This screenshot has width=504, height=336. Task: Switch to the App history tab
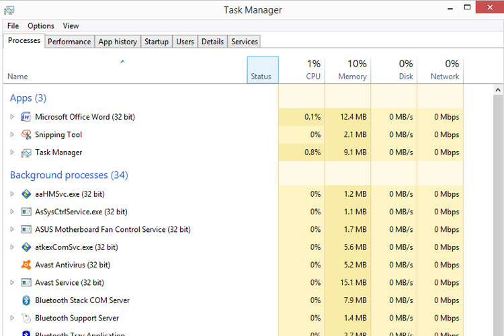click(118, 42)
